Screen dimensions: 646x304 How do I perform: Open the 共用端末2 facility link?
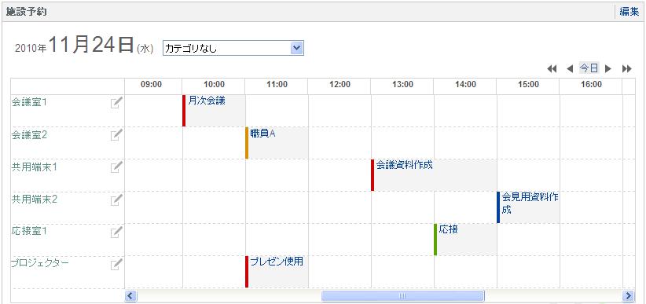pyautogui.click(x=34, y=200)
